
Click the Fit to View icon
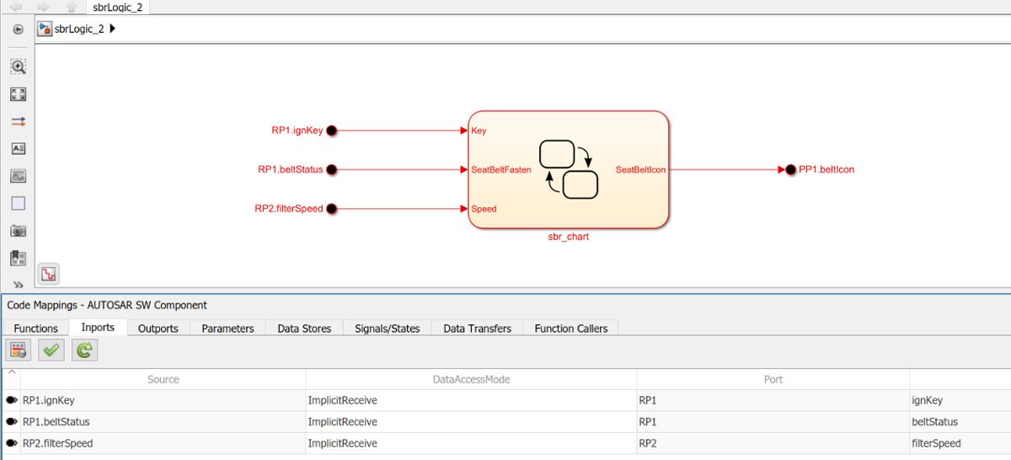click(18, 94)
